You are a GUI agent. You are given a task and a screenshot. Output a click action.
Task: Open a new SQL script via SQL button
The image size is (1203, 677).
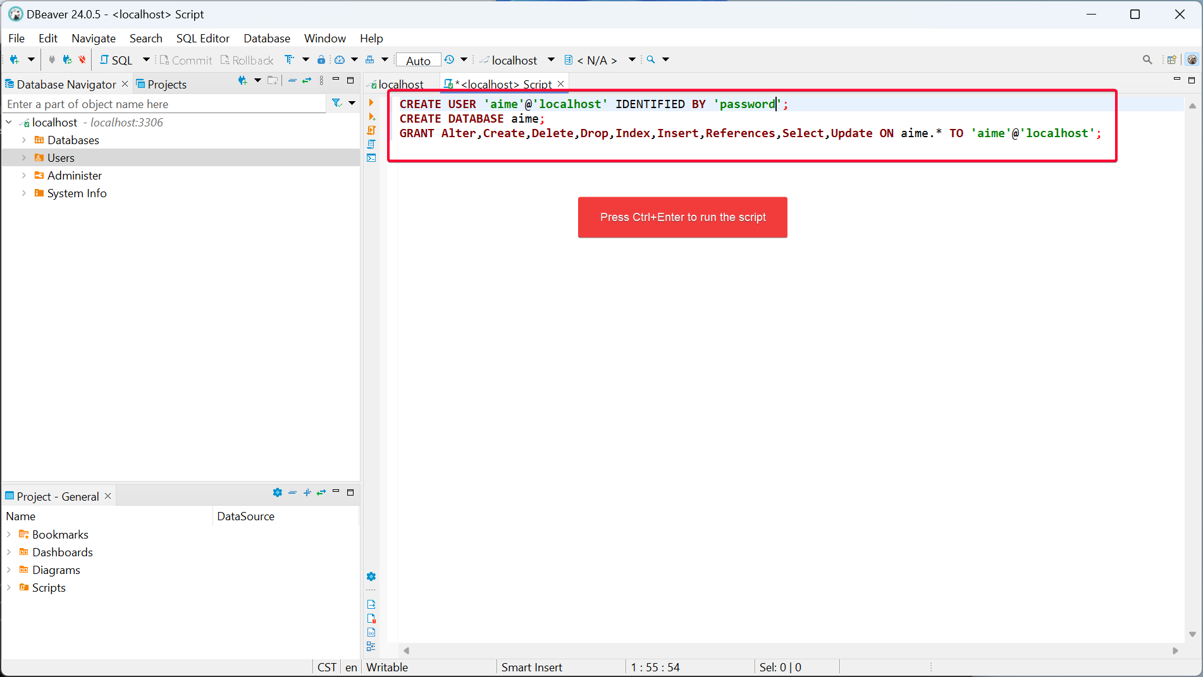coord(116,60)
